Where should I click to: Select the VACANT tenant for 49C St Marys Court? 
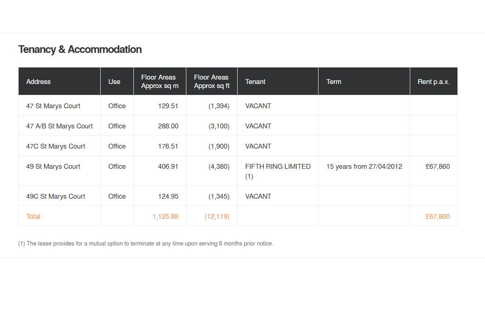coord(258,196)
